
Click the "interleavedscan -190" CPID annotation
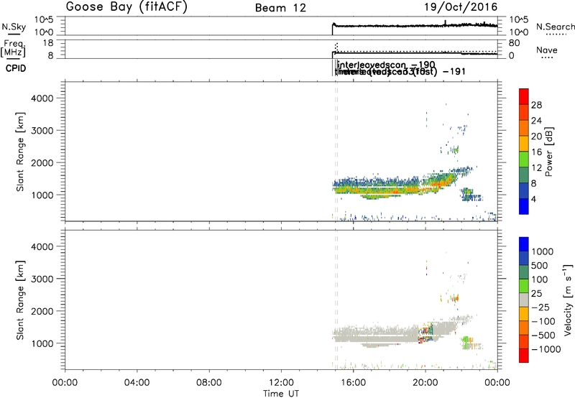(x=386, y=65)
